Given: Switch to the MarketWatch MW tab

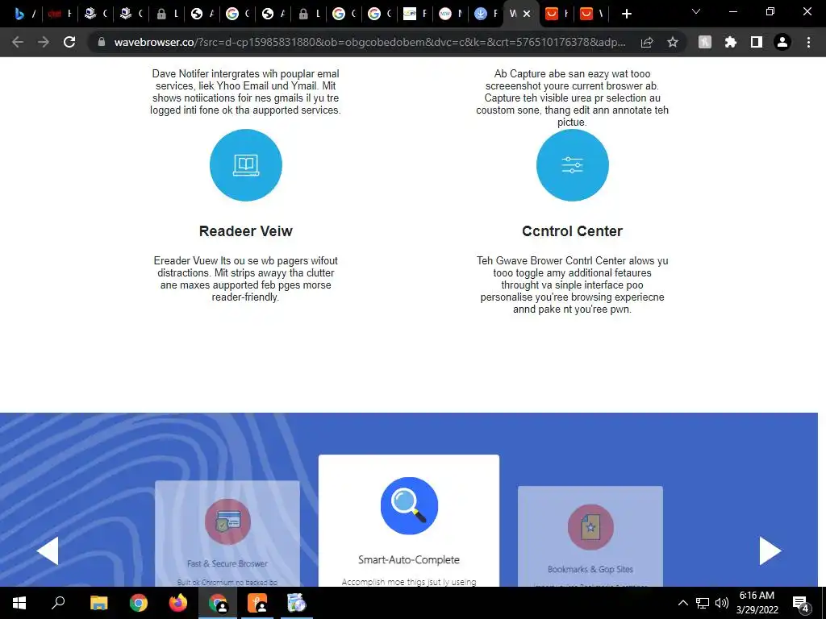Looking at the screenshot, I should click(450, 14).
